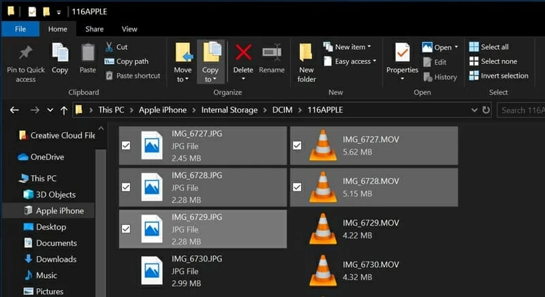Open Downloads in the navigation pane

[x=56, y=259]
